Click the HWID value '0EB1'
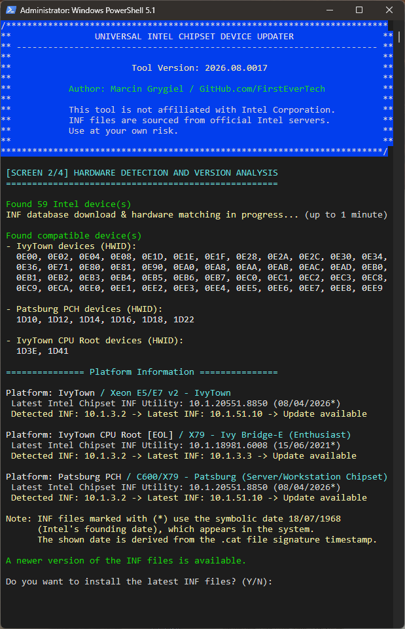Viewport: 405px width, 629px height. coord(26,278)
